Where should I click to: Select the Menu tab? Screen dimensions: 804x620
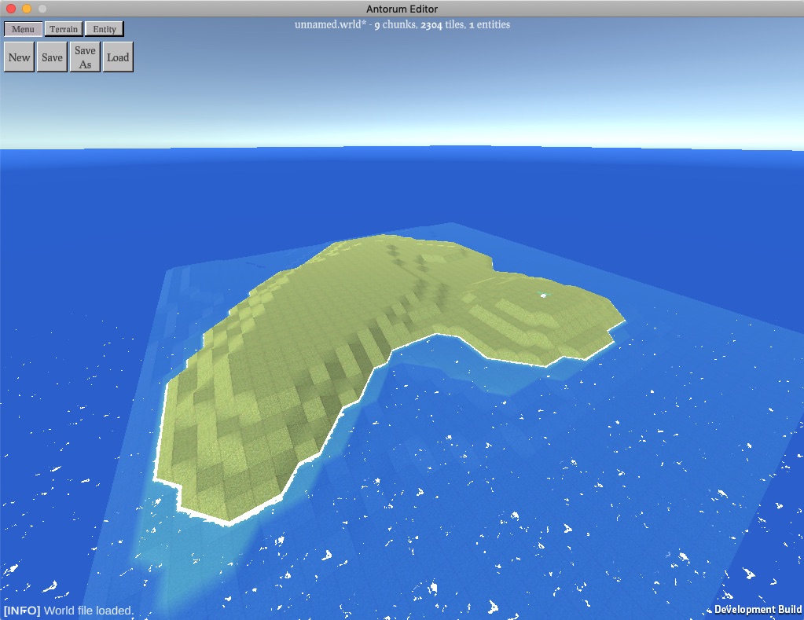pos(23,29)
